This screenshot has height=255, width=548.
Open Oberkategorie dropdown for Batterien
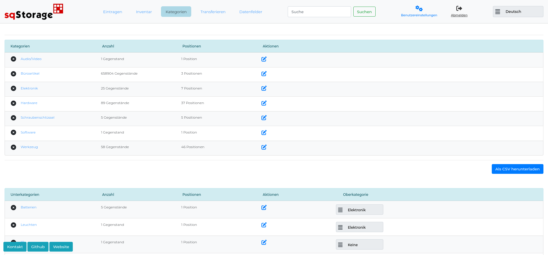[x=359, y=210]
